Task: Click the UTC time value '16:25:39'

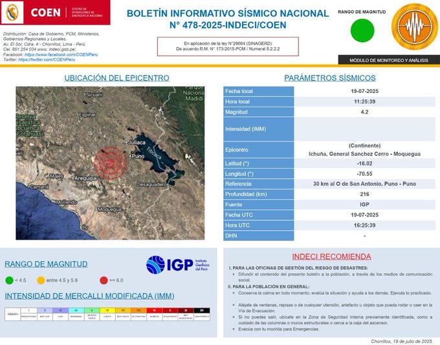Action: 364,225
